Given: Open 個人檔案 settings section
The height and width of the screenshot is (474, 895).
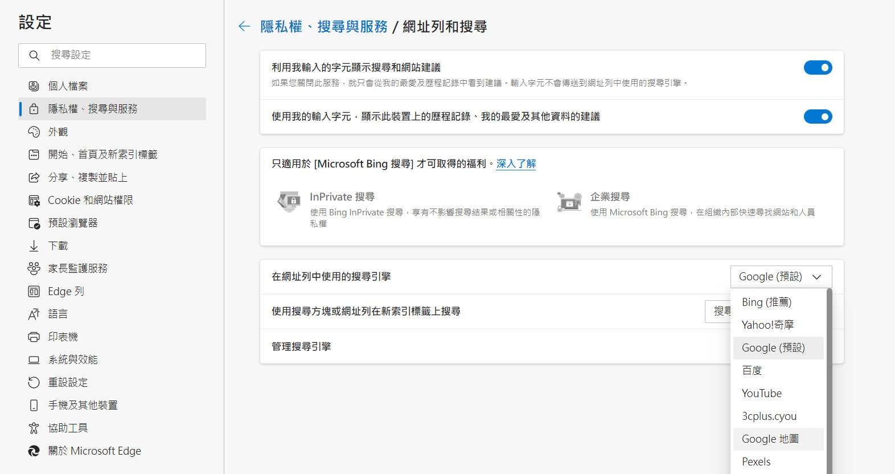Looking at the screenshot, I should [x=112, y=86].
